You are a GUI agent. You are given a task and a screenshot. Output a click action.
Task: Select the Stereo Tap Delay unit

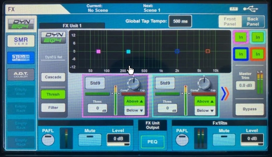(21, 58)
